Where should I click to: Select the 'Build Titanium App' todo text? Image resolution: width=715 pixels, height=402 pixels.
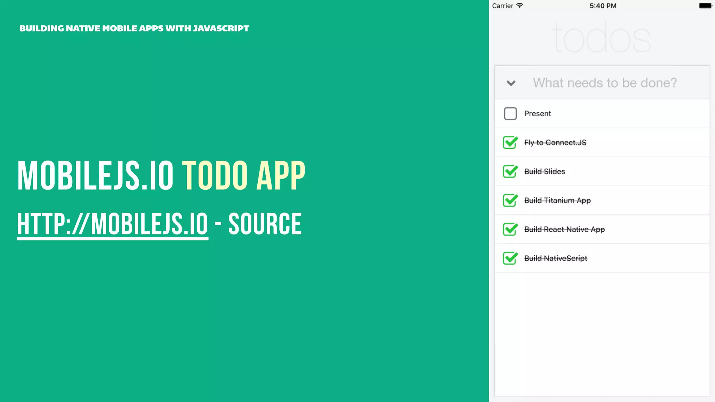point(557,200)
